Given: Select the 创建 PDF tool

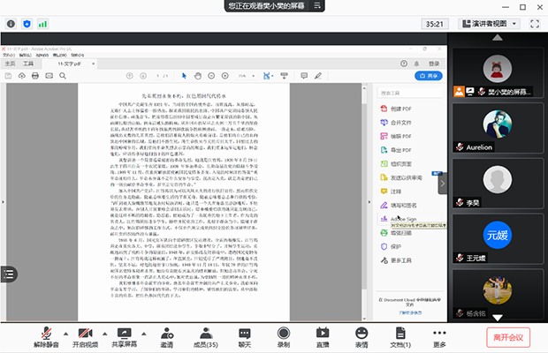Looking at the screenshot, I should tap(400, 109).
